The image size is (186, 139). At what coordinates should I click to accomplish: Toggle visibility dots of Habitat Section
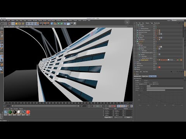tap(156, 60)
